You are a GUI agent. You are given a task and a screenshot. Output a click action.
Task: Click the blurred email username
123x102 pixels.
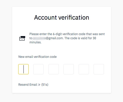39,38
